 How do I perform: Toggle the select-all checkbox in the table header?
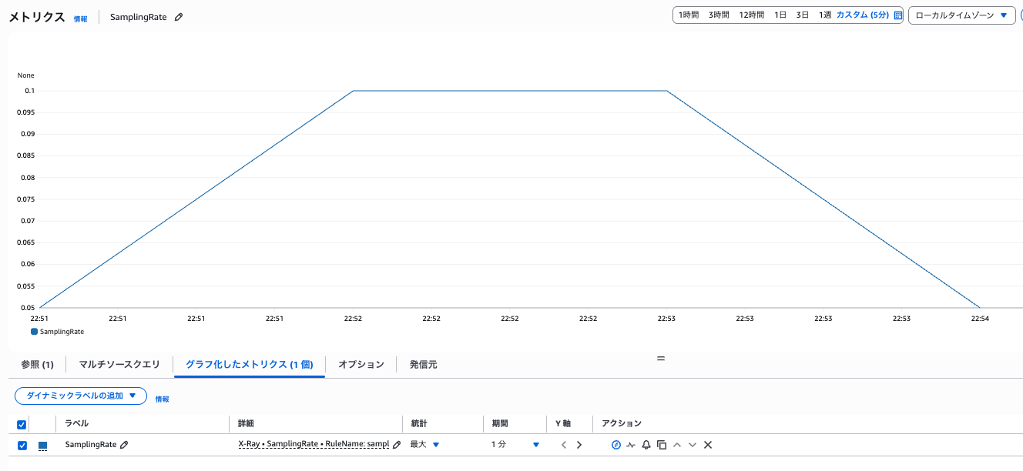pyautogui.click(x=22, y=424)
